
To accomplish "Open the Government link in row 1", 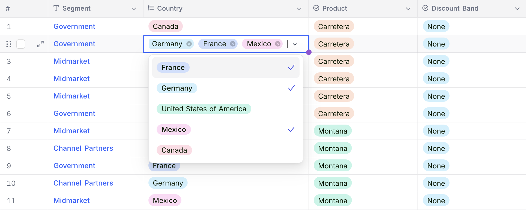I will (x=74, y=26).
